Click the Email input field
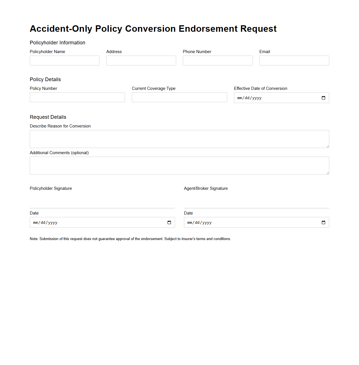This screenshot has height=365, width=359. point(294,60)
